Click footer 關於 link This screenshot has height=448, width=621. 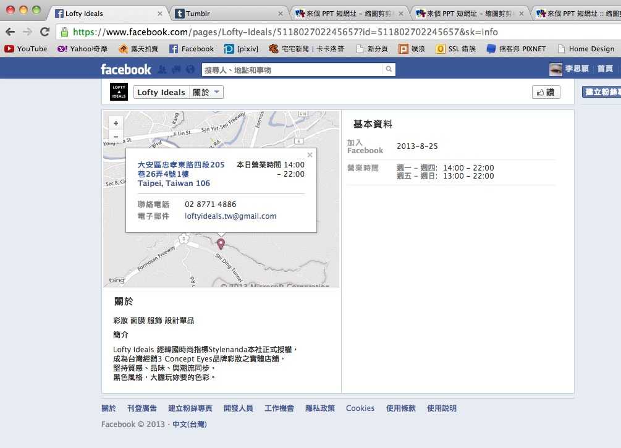tap(109, 408)
